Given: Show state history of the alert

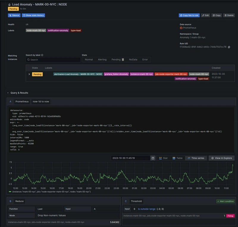Looking at the screenshot, I should (x=33, y=15).
